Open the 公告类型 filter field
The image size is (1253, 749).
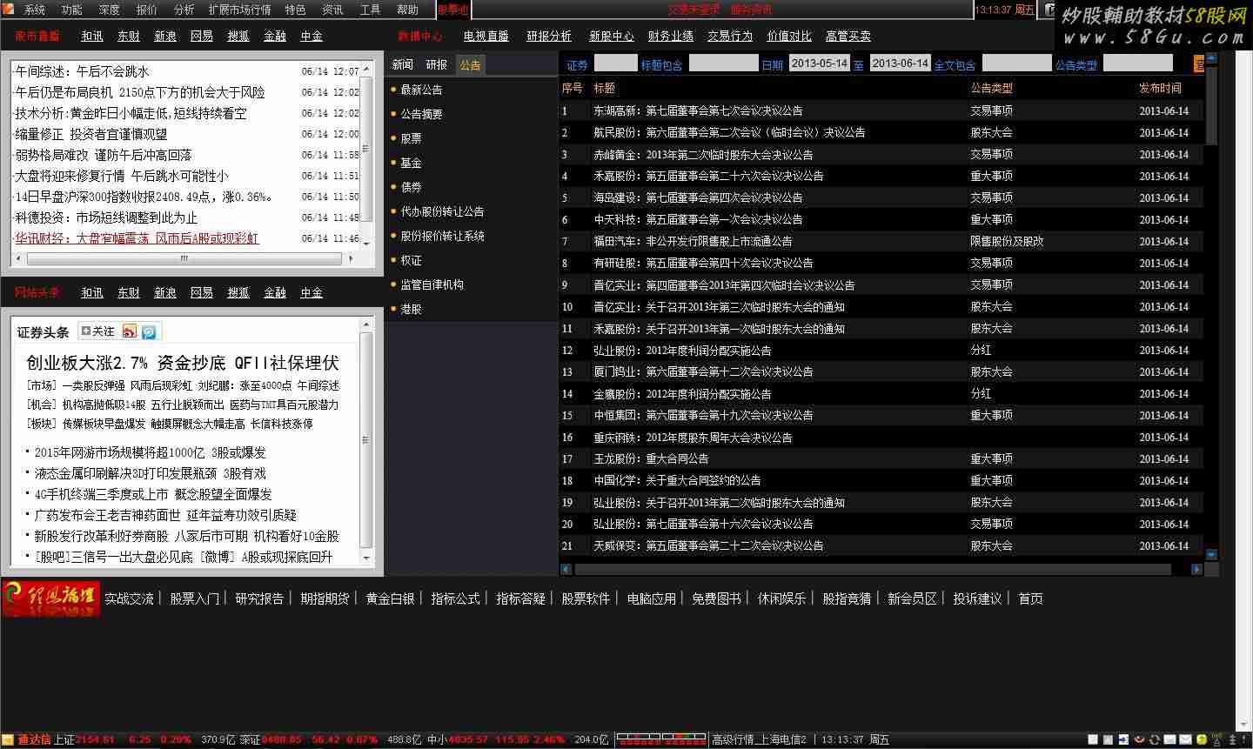coord(1137,64)
